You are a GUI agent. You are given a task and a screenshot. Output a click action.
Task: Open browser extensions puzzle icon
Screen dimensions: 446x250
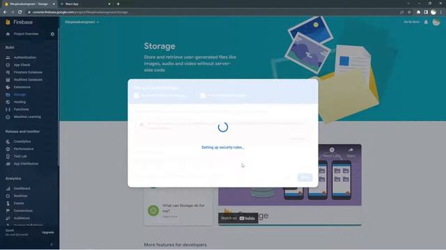tap(418, 12)
